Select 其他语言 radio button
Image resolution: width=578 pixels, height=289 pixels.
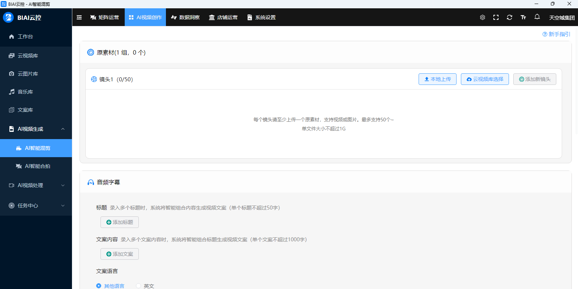tap(99, 286)
